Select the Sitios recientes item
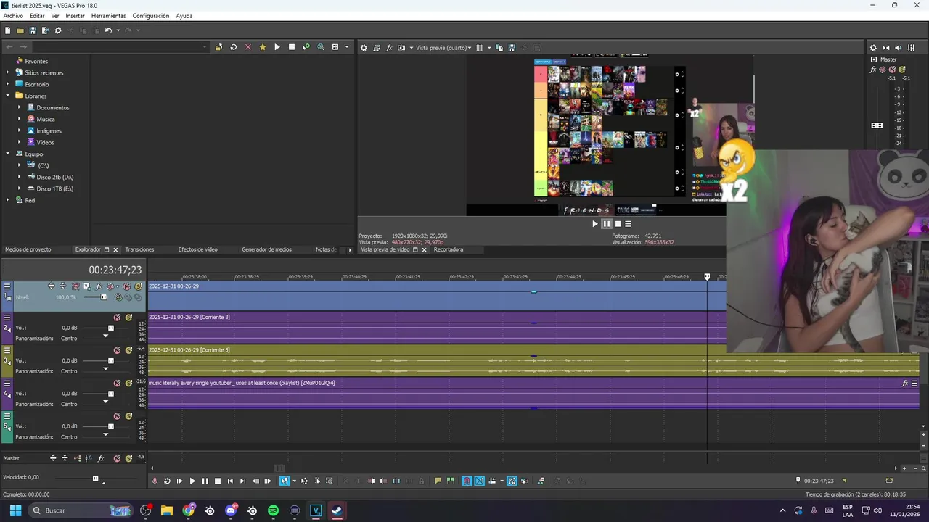The width and height of the screenshot is (929, 522). (44, 72)
